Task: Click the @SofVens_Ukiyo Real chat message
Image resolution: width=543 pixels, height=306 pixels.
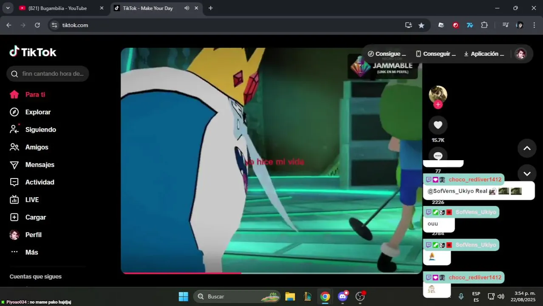Action: pyautogui.click(x=478, y=191)
